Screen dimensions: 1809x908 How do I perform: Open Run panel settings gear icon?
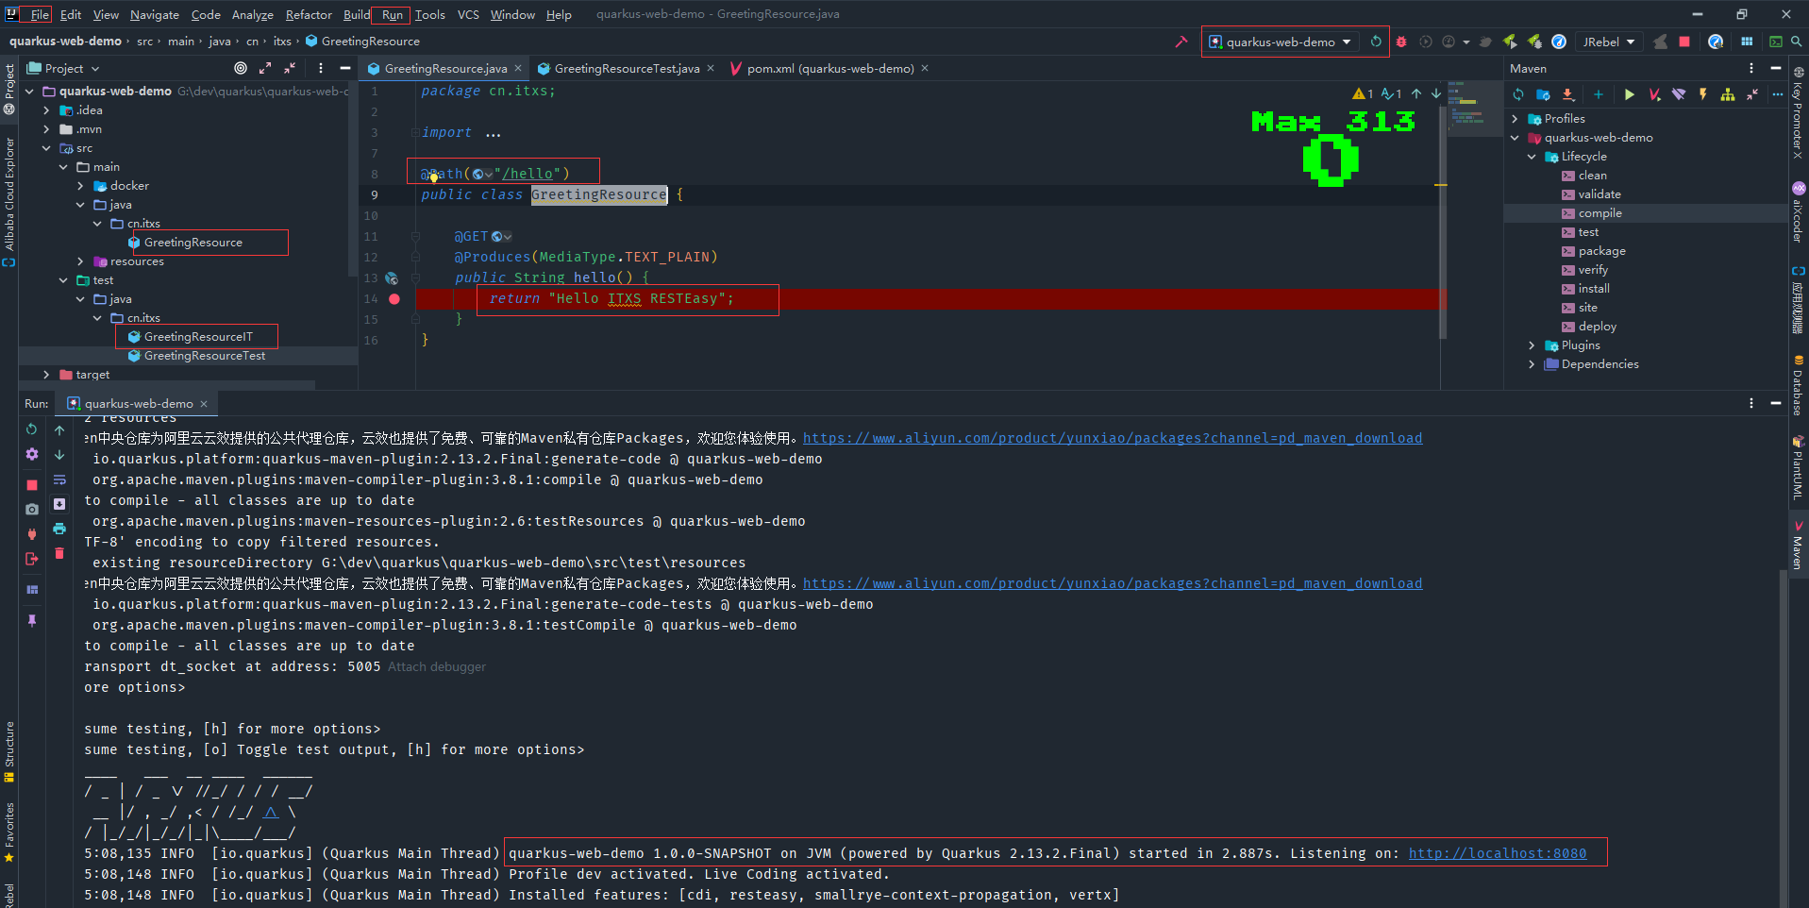(x=32, y=454)
